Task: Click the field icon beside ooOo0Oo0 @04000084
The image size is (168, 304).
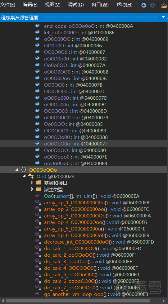Action: pyautogui.click(x=37, y=163)
